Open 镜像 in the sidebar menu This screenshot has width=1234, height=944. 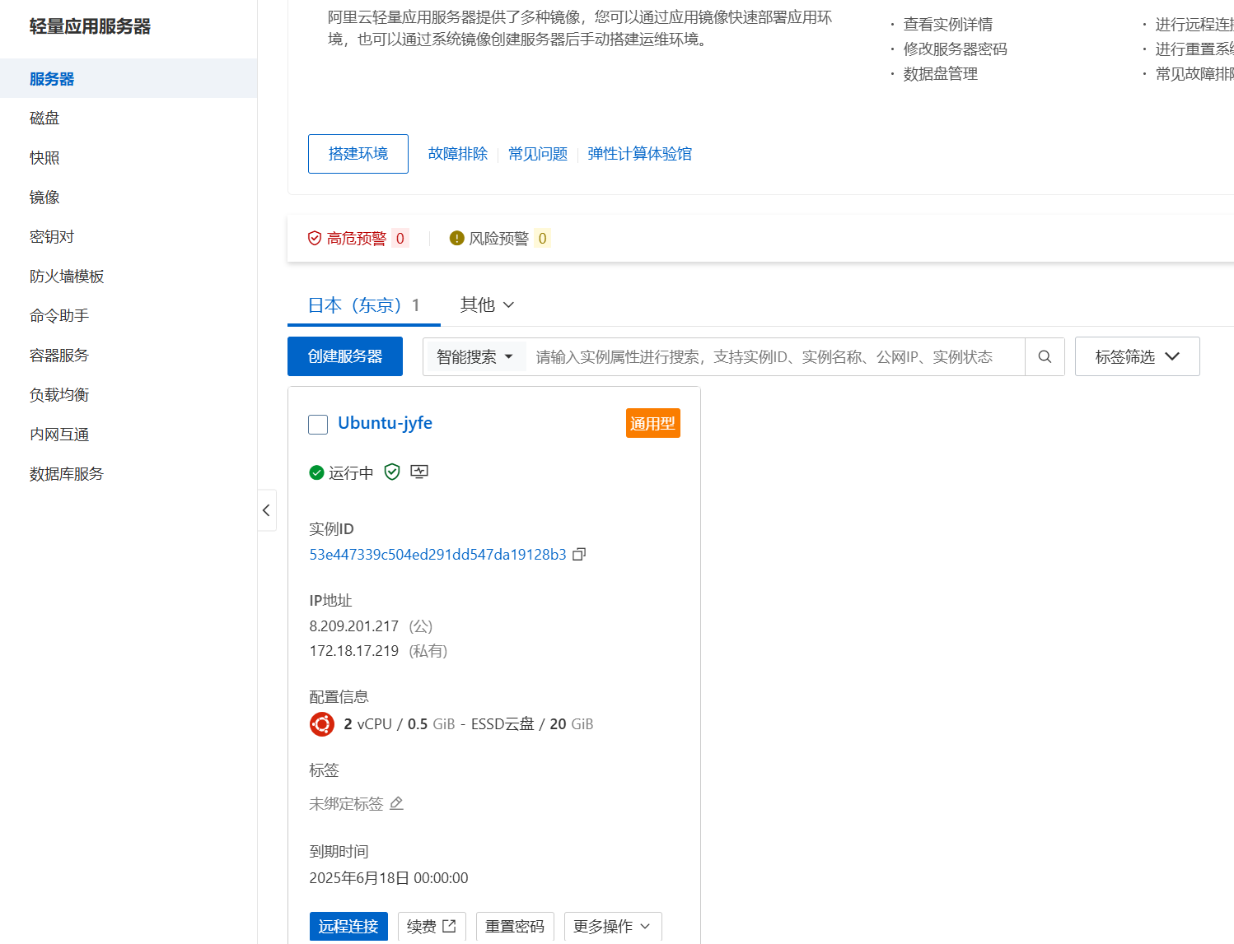click(x=44, y=197)
